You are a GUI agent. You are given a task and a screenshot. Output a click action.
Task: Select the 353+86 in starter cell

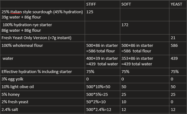pos(145,61)
